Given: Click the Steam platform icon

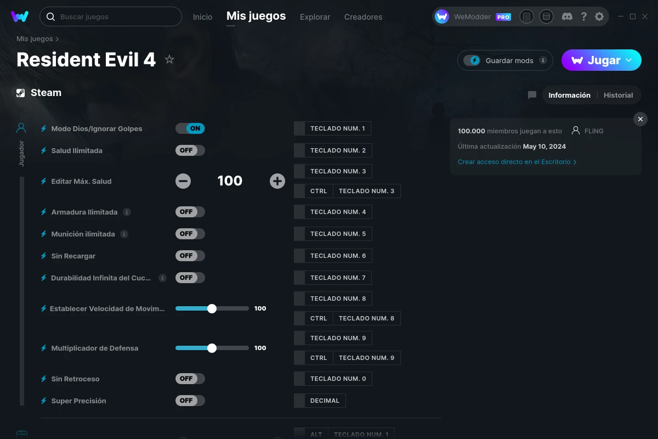Looking at the screenshot, I should click(21, 92).
